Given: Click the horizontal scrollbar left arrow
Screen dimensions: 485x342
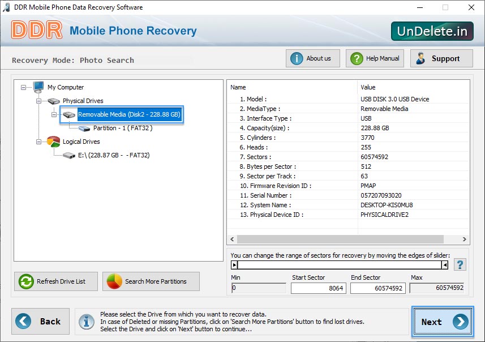Looking at the screenshot, I should coord(232,240).
